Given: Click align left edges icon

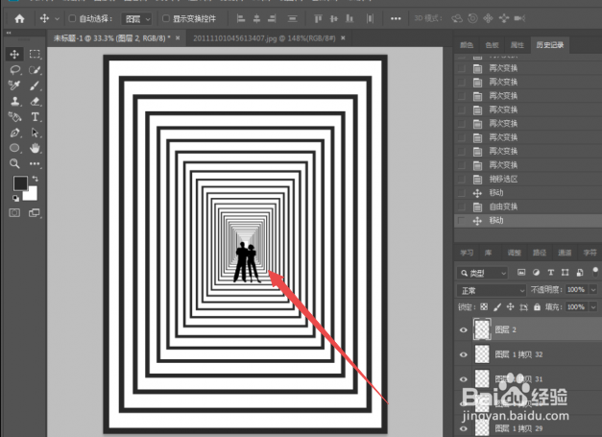Looking at the screenshot, I should point(241,18).
